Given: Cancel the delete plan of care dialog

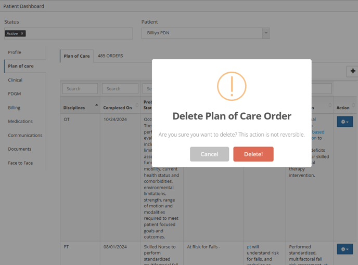Looking at the screenshot, I should click(209, 154).
